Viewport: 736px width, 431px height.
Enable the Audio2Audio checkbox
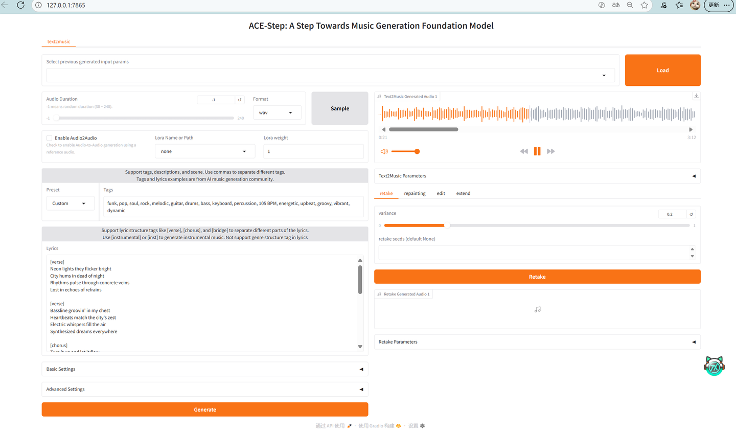click(x=49, y=138)
